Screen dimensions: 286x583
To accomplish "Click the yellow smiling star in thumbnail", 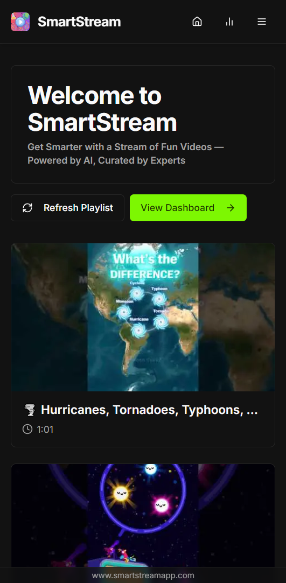I will point(121,494).
